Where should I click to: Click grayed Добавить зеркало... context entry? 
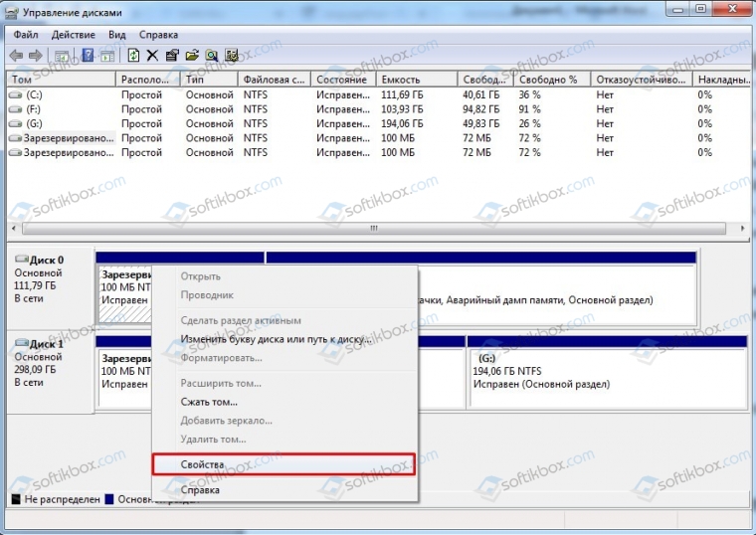[284, 421]
